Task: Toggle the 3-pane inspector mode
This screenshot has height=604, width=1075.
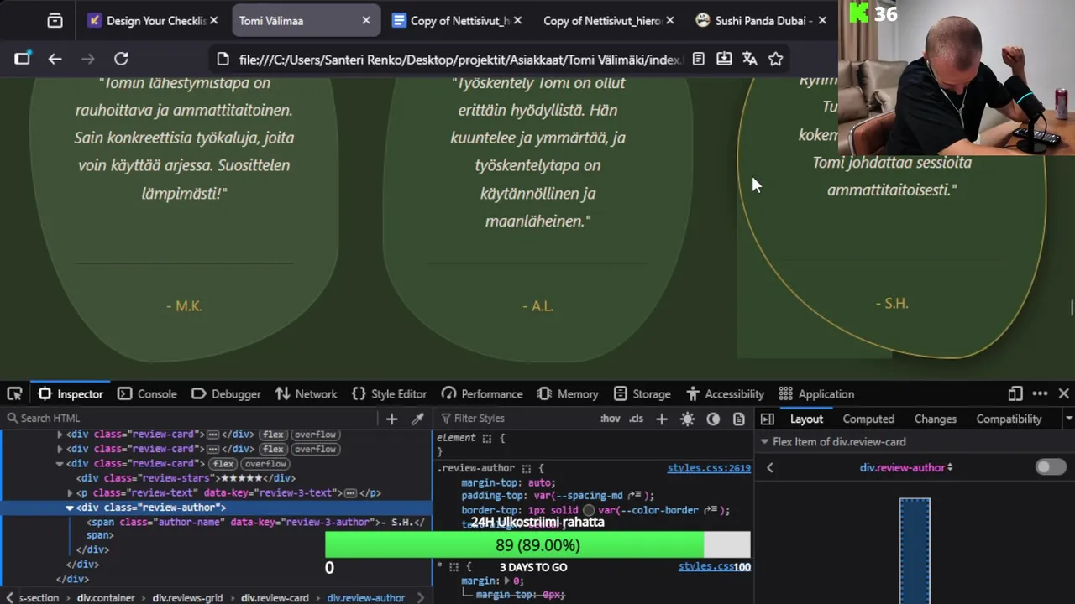Action: [768, 419]
